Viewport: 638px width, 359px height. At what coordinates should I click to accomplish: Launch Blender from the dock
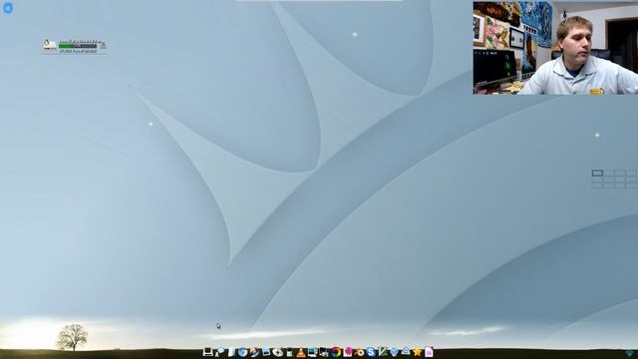(x=359, y=352)
